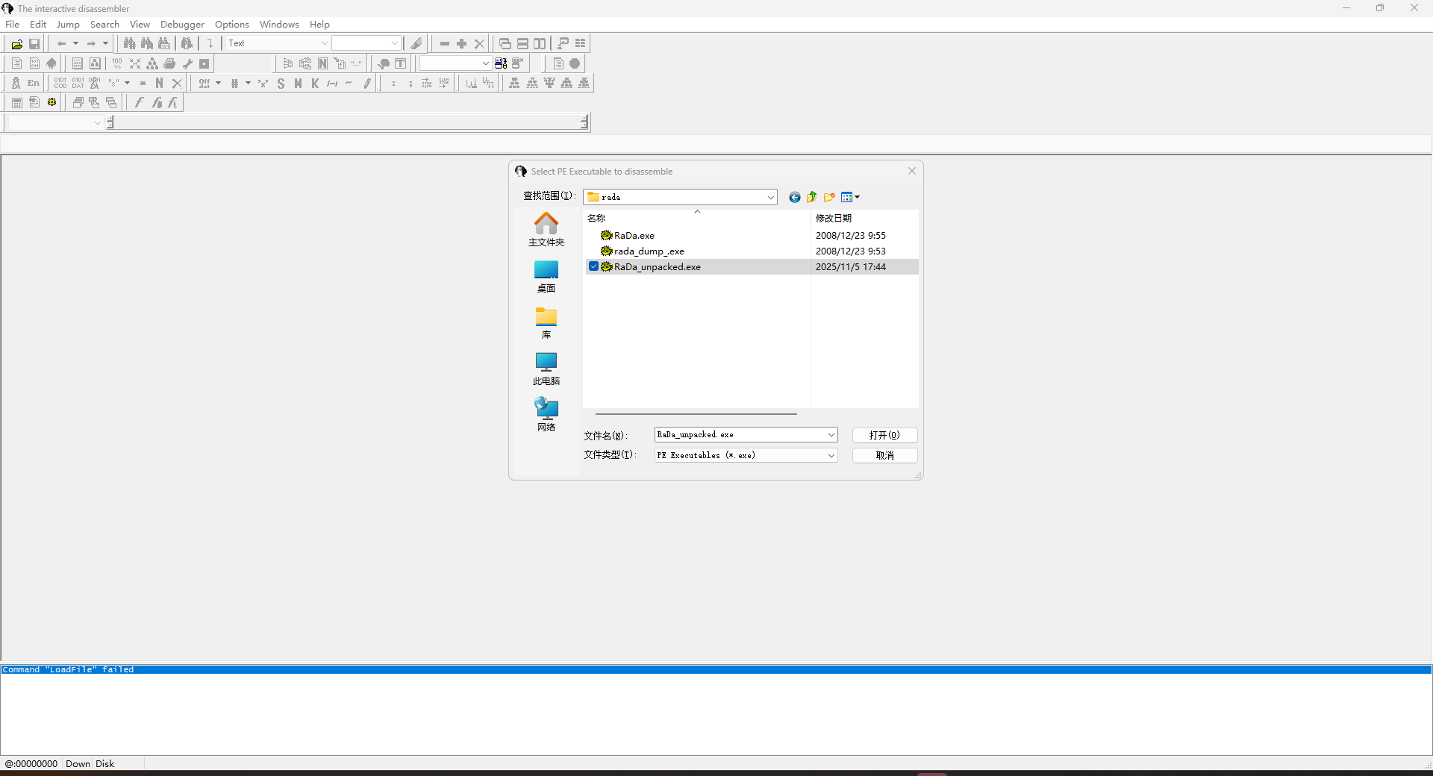The height and width of the screenshot is (776, 1433).
Task: Uncheck the RaDa_unpacked.exe checkbox
Action: click(x=593, y=267)
